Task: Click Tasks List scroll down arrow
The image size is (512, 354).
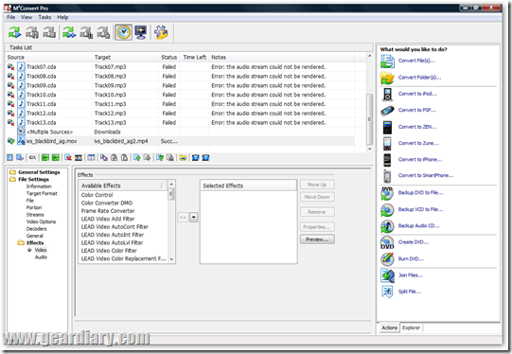Action: (370, 149)
